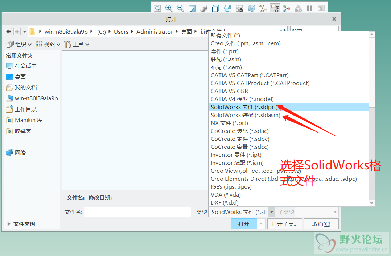Select 收藏夹 in the sidebar
This screenshot has height=256, width=391.
coord(19,131)
